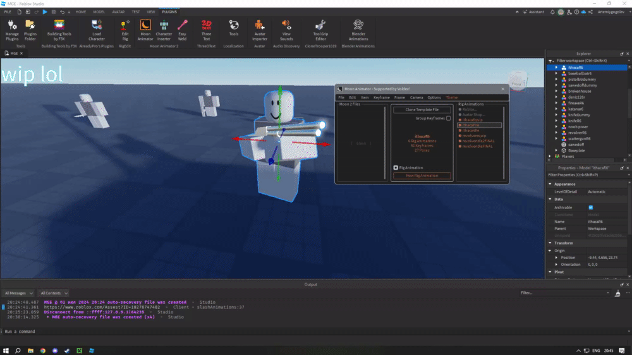
Task: Select the revolverequip rig animation
Action: tap(474, 136)
